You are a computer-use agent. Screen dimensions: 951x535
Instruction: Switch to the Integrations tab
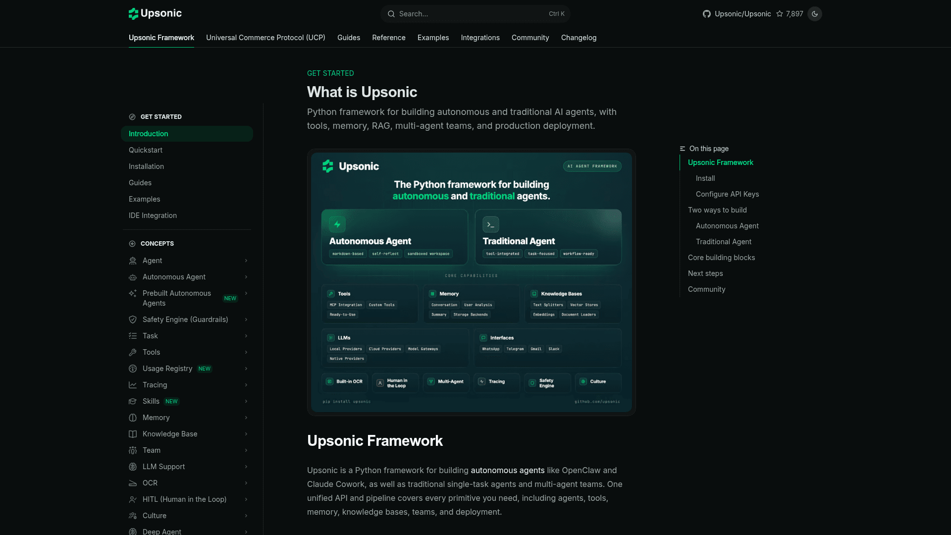pyautogui.click(x=480, y=38)
